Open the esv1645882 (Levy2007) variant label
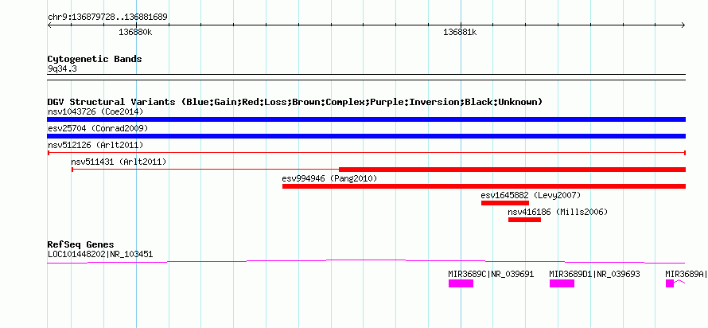 click(x=531, y=195)
